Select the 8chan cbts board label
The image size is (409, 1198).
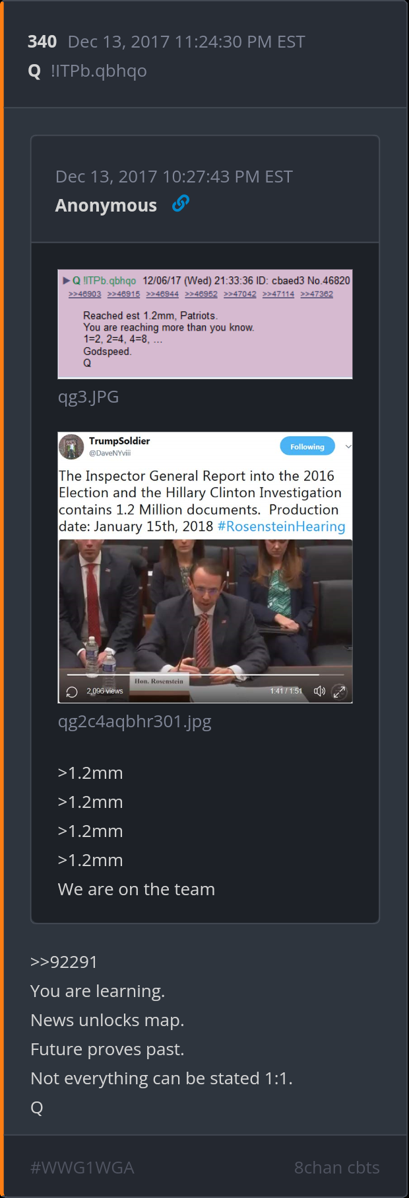pos(336,1168)
